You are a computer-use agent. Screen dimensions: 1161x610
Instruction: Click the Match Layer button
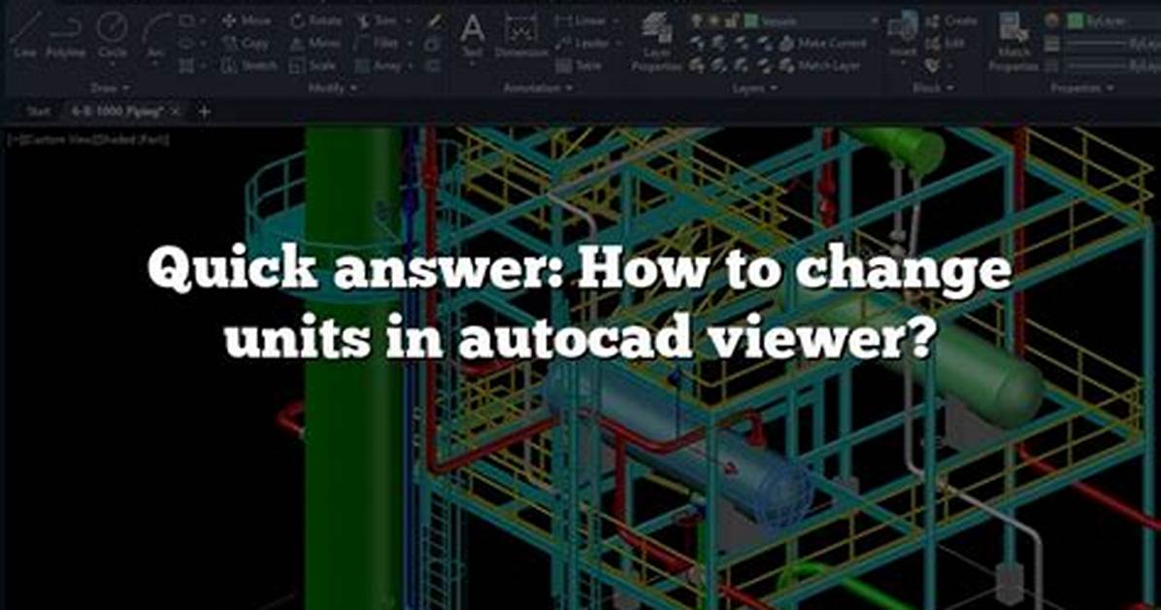(x=820, y=66)
